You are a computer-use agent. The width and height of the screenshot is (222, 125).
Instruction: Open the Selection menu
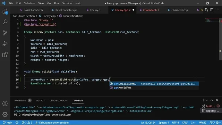(x=29, y=3)
